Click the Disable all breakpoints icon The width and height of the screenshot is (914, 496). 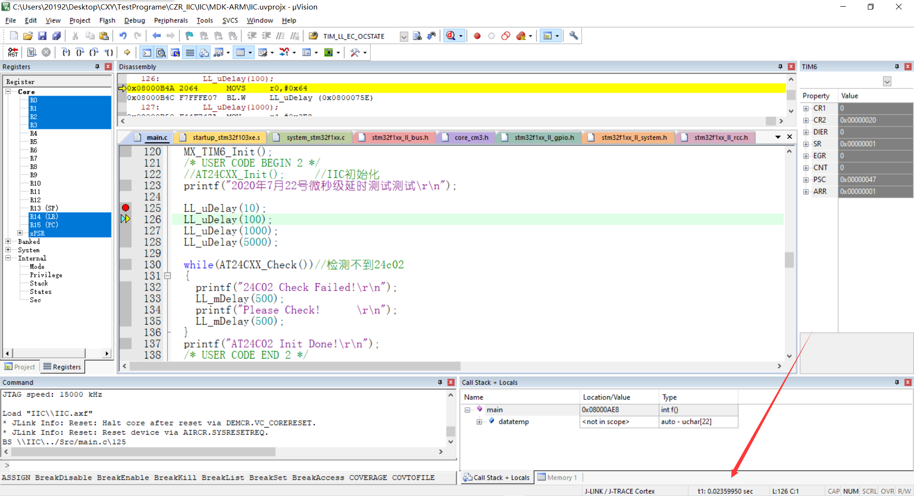coord(506,36)
